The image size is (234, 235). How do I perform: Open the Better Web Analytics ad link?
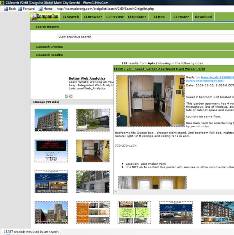87,78
